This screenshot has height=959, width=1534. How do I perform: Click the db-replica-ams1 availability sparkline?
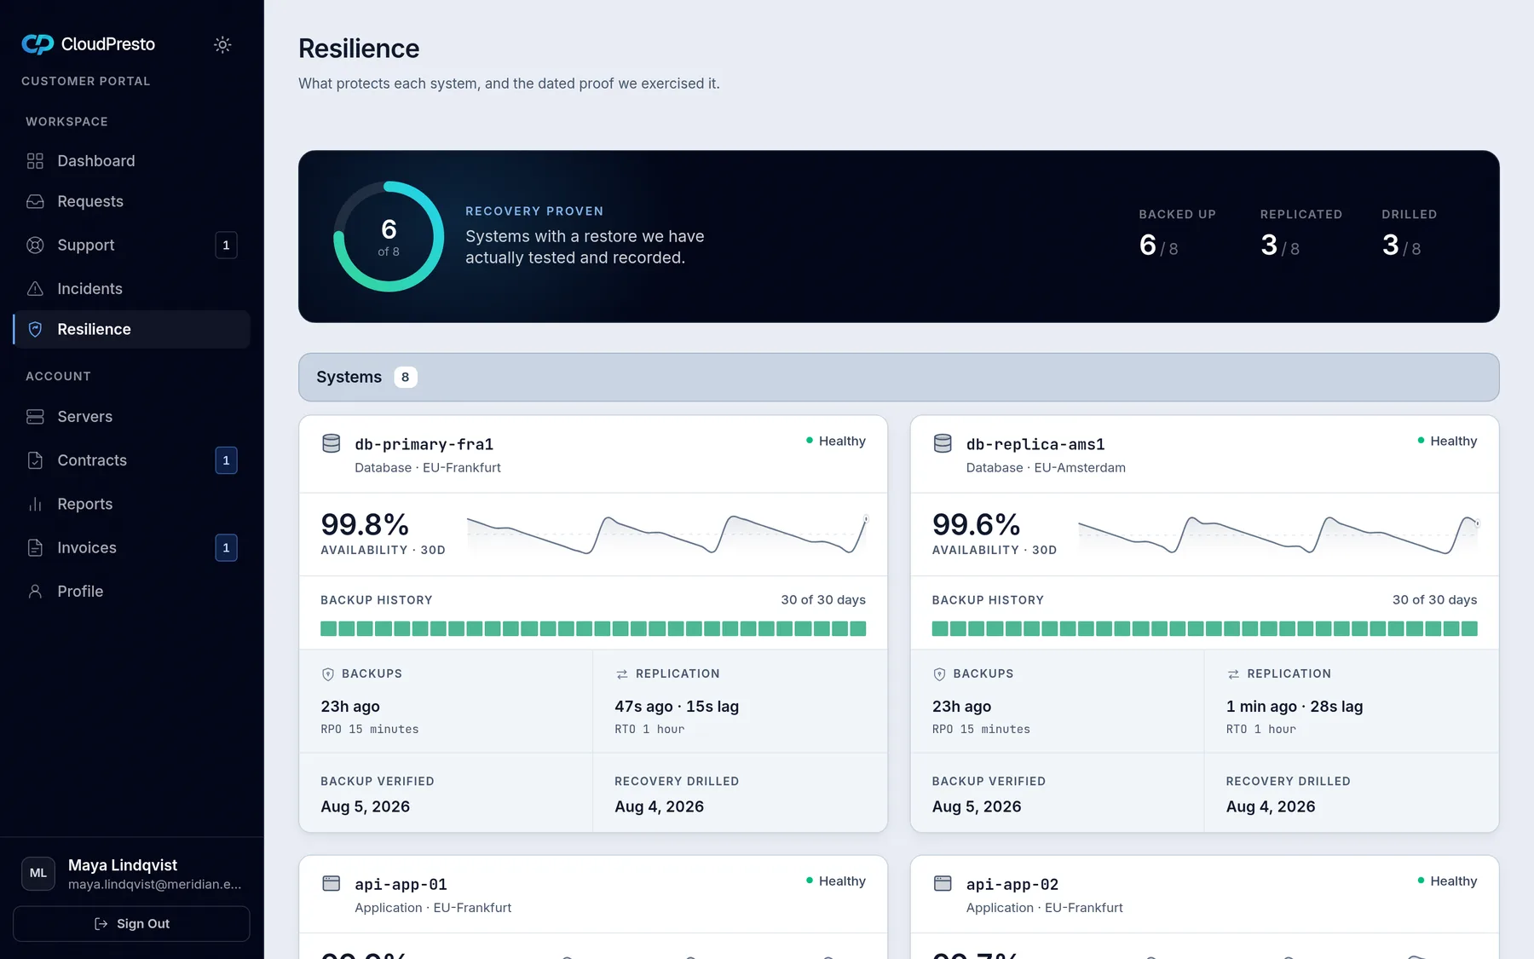click(x=1278, y=535)
